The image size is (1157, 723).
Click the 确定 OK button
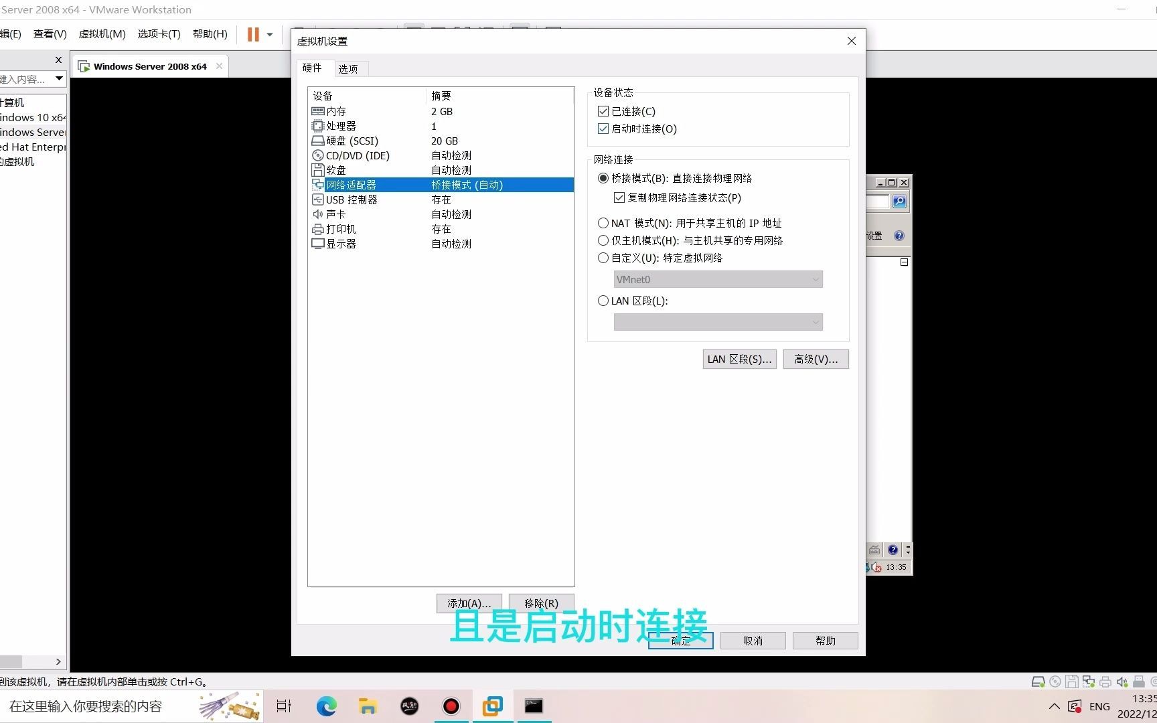[x=680, y=641]
